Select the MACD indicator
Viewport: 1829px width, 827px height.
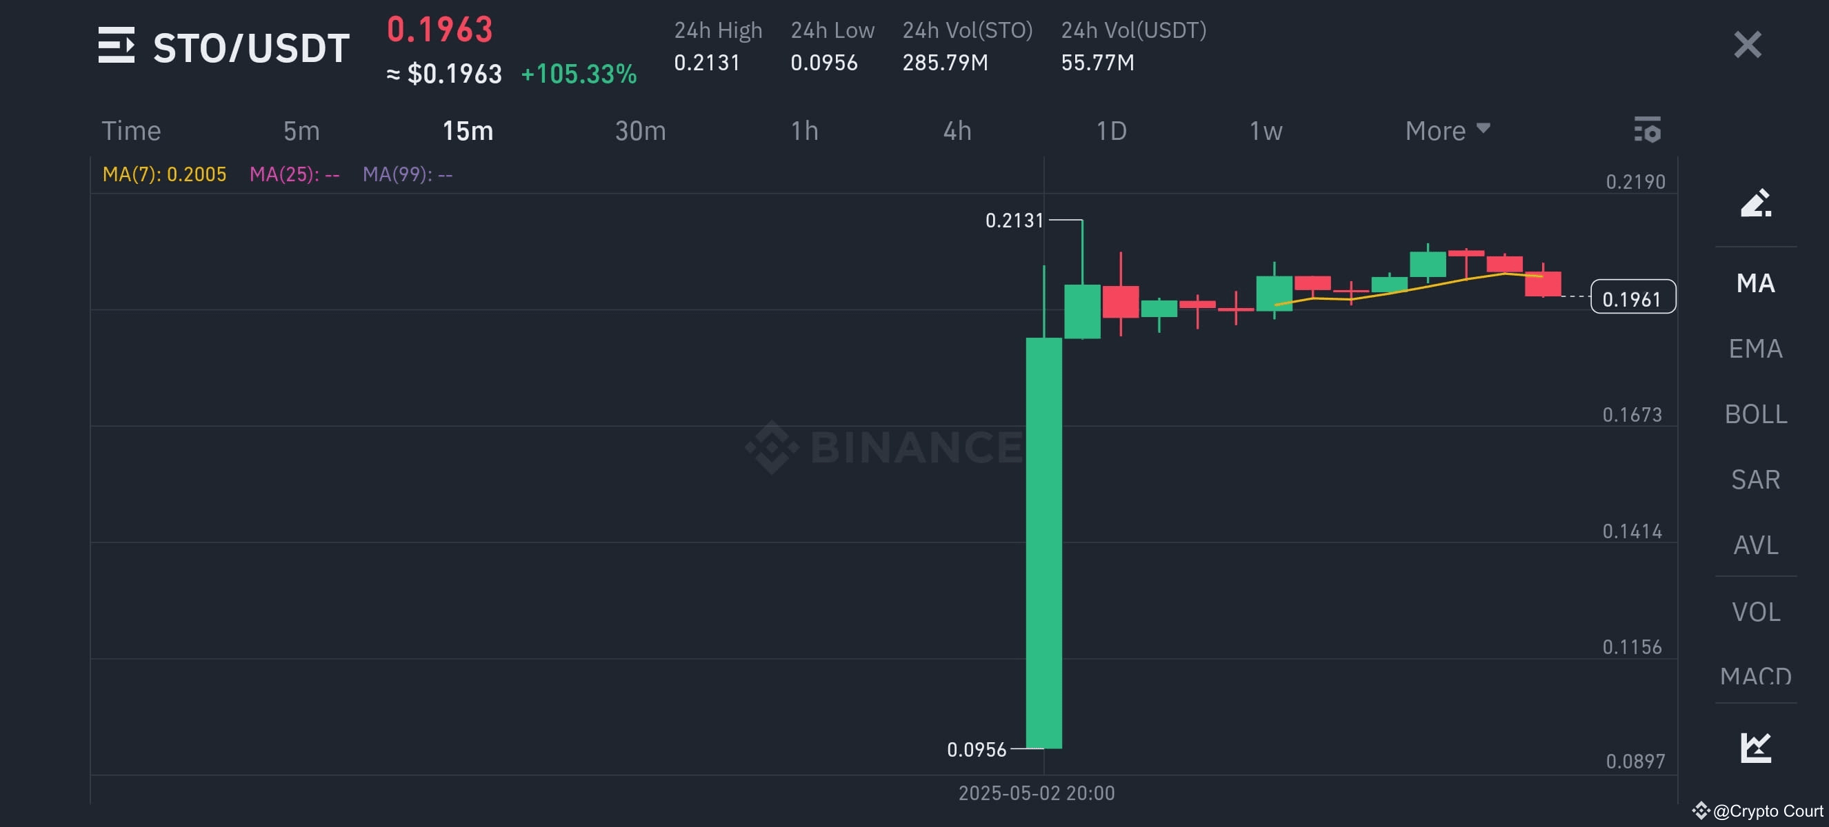tap(1755, 676)
